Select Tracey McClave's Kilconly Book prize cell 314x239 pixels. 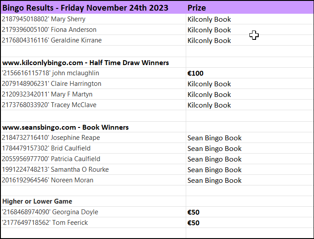pyautogui.click(x=250, y=105)
